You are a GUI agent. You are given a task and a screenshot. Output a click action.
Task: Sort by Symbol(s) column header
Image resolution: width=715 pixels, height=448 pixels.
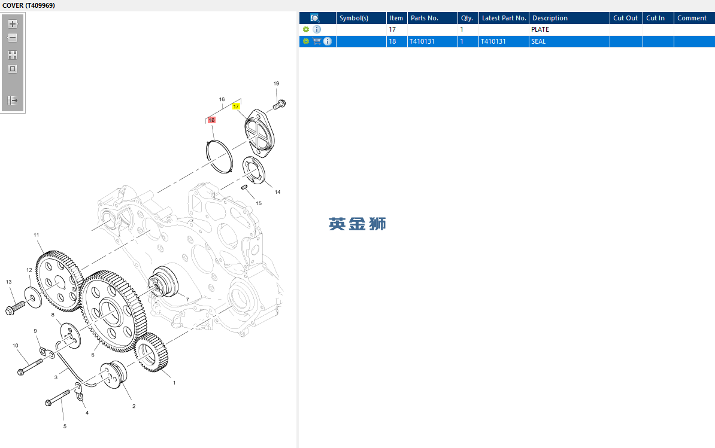tap(361, 18)
